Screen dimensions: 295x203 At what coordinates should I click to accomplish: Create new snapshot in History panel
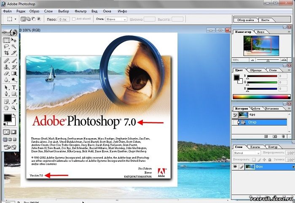[275, 136]
